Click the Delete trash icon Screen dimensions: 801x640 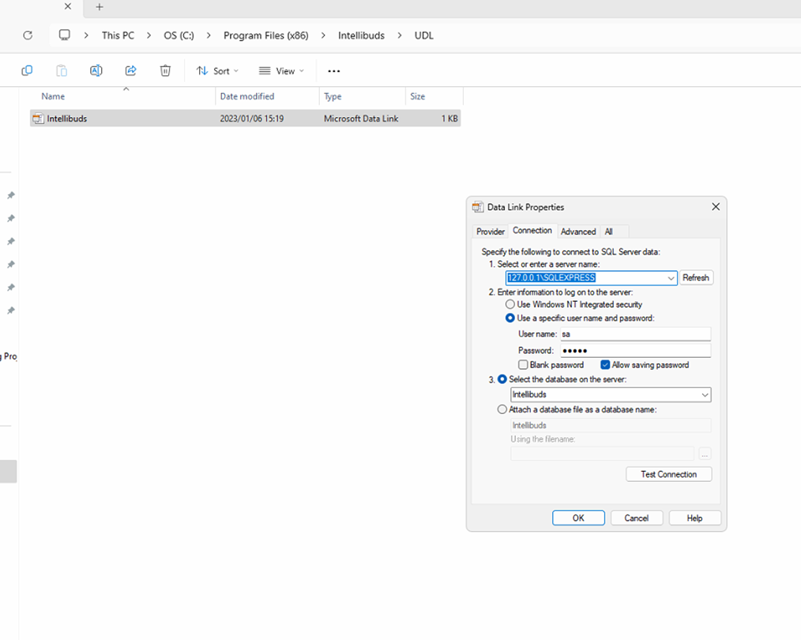coord(165,70)
